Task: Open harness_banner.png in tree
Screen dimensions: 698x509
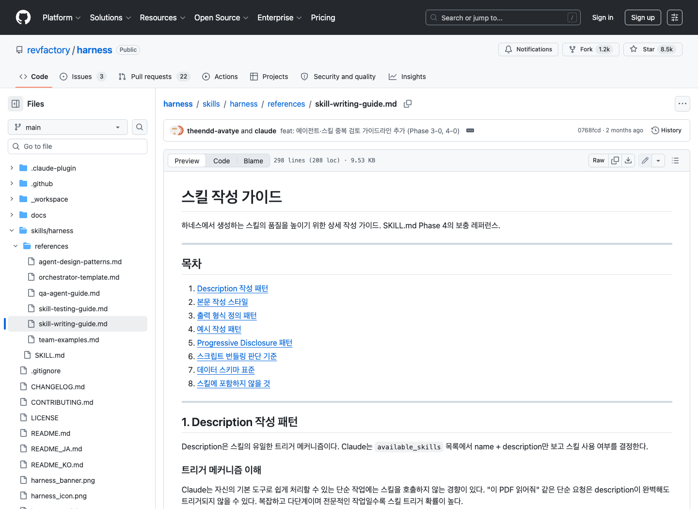Action: pos(63,480)
